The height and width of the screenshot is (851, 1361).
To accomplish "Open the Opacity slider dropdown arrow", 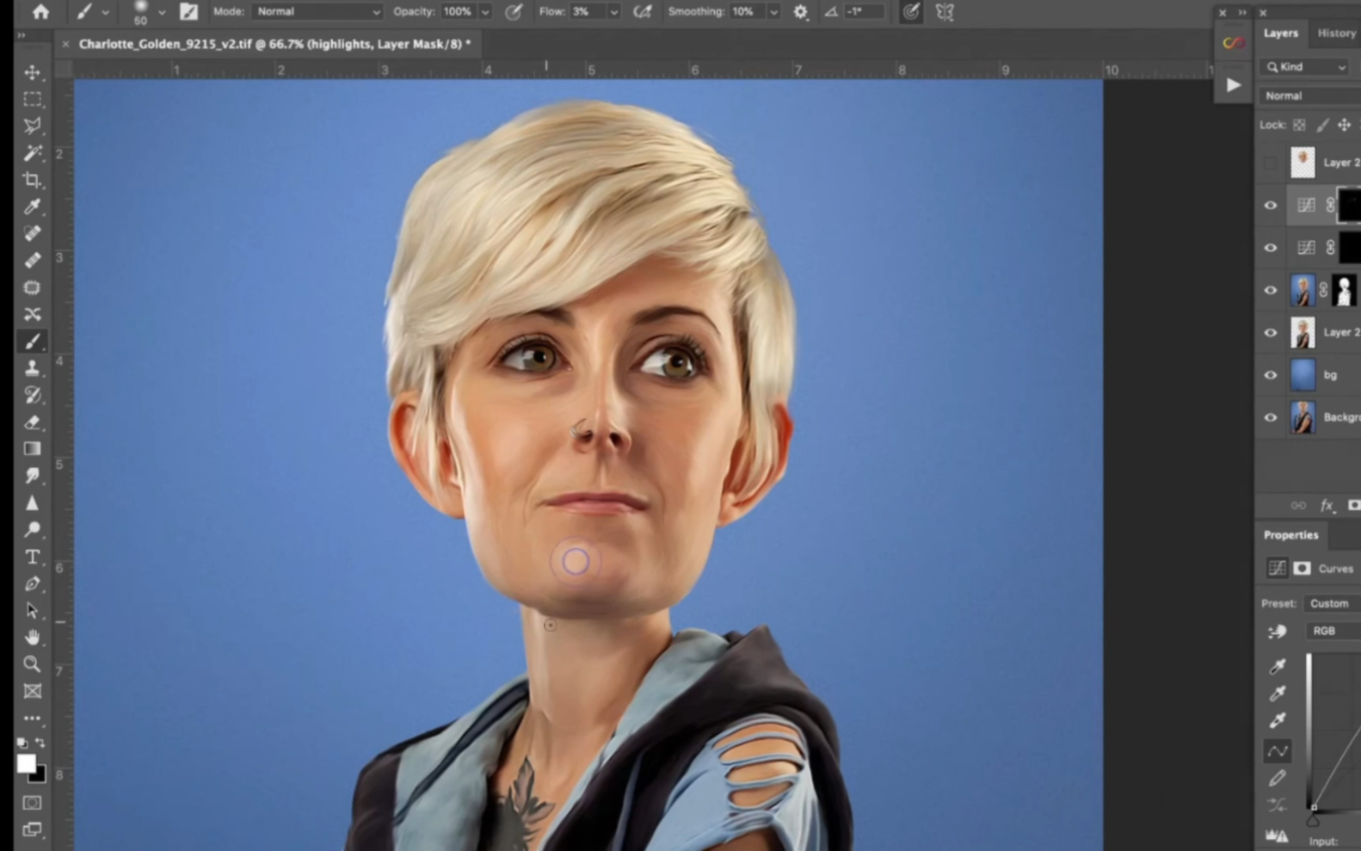I will (x=485, y=12).
